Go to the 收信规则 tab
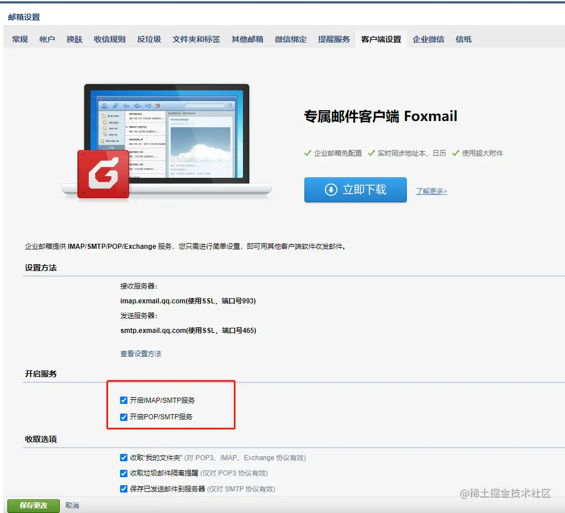Image resolution: width=565 pixels, height=513 pixels. [110, 39]
